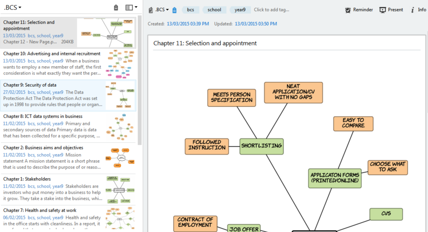The height and width of the screenshot is (232, 428).
Task: Select the 'school' tag chip
Action: point(214,10)
